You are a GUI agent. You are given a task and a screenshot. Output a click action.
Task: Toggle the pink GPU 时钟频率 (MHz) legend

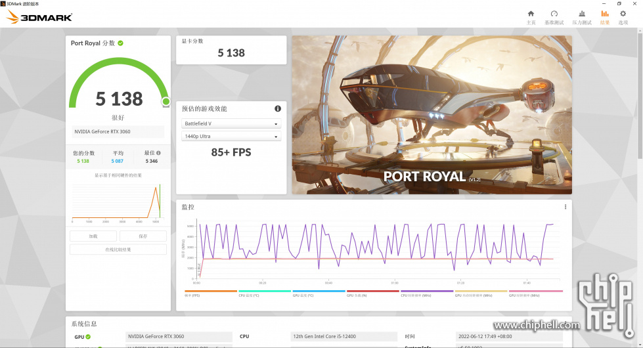535,293
